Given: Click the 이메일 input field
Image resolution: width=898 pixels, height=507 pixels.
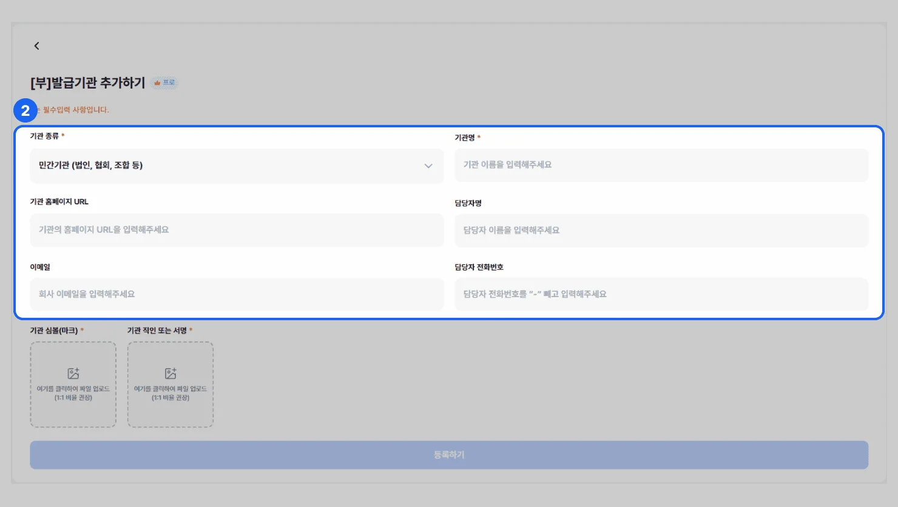Looking at the screenshot, I should [x=237, y=294].
